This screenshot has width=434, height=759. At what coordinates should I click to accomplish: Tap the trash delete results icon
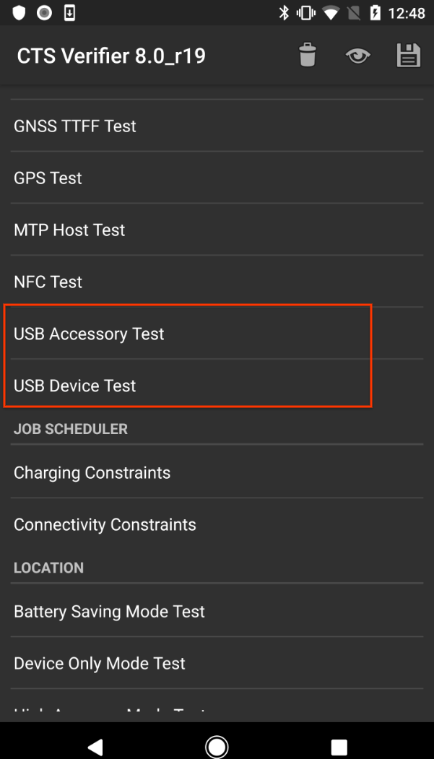307,55
